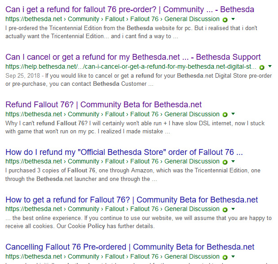The height and width of the screenshot is (264, 278).
Task: Click green circle icon on 'How to get a refund' result
Action: coord(225,210)
